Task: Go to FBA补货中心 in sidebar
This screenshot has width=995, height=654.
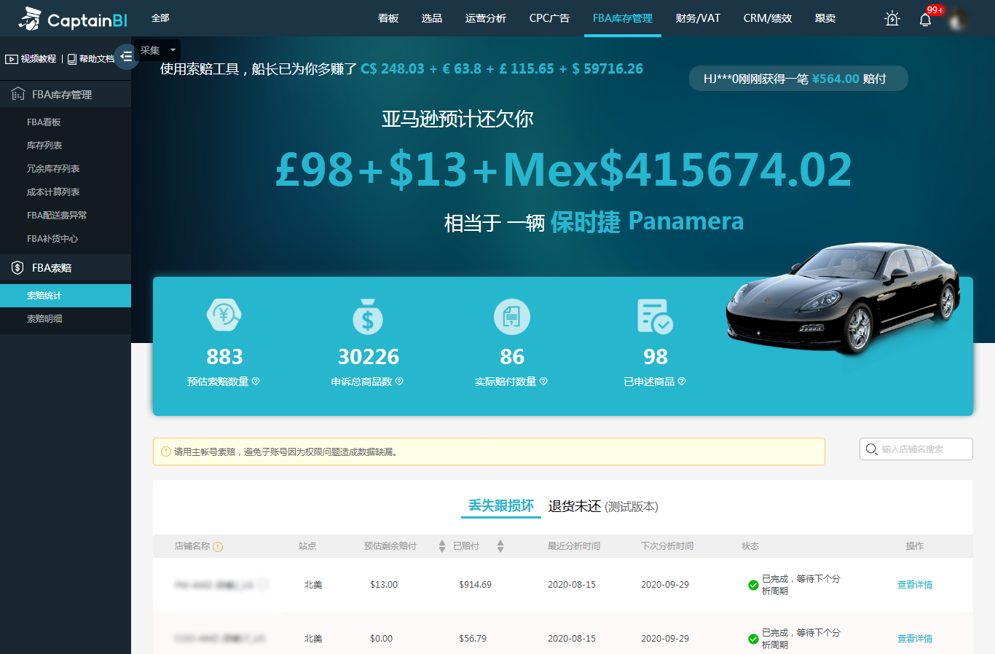Action: click(52, 239)
